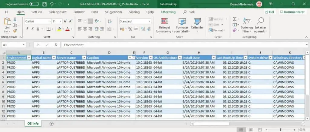Toggle underline U formatting

(38, 29)
